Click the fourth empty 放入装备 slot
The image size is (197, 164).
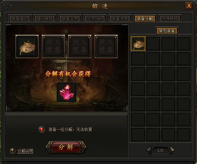(x=106, y=47)
